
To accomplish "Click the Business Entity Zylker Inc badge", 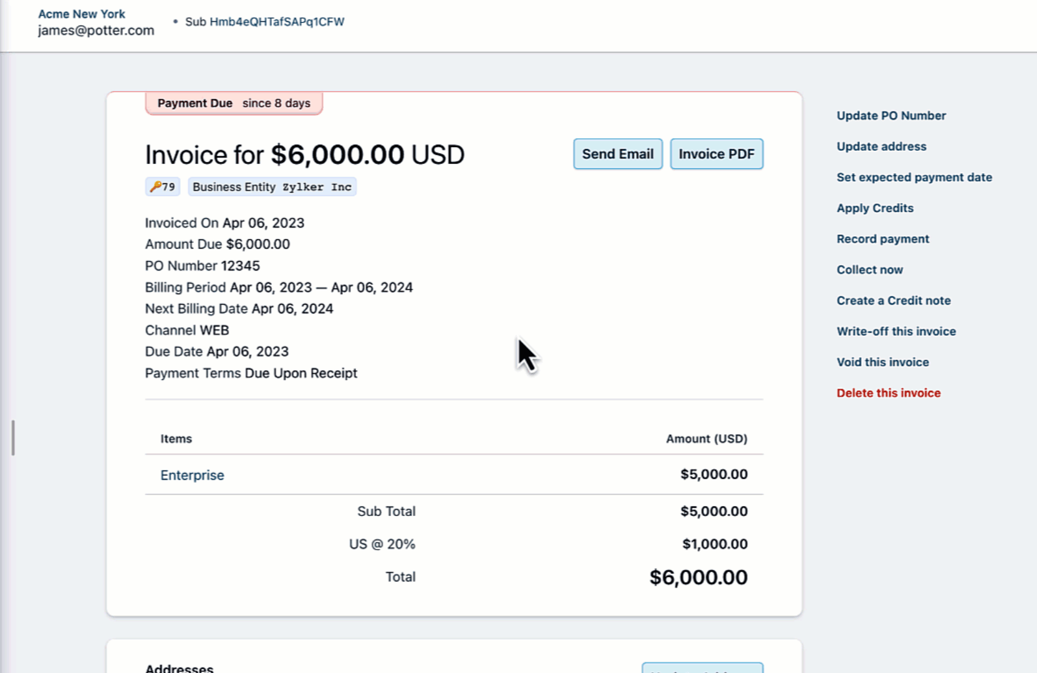I will point(272,187).
